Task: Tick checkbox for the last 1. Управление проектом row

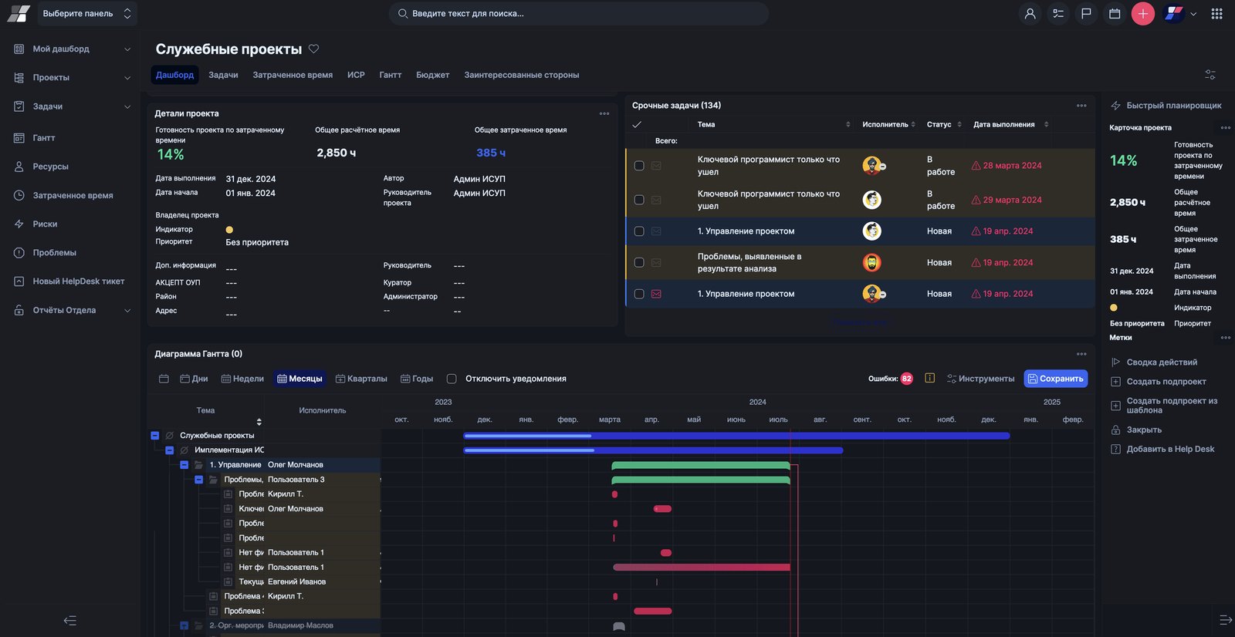Action: [x=639, y=294]
